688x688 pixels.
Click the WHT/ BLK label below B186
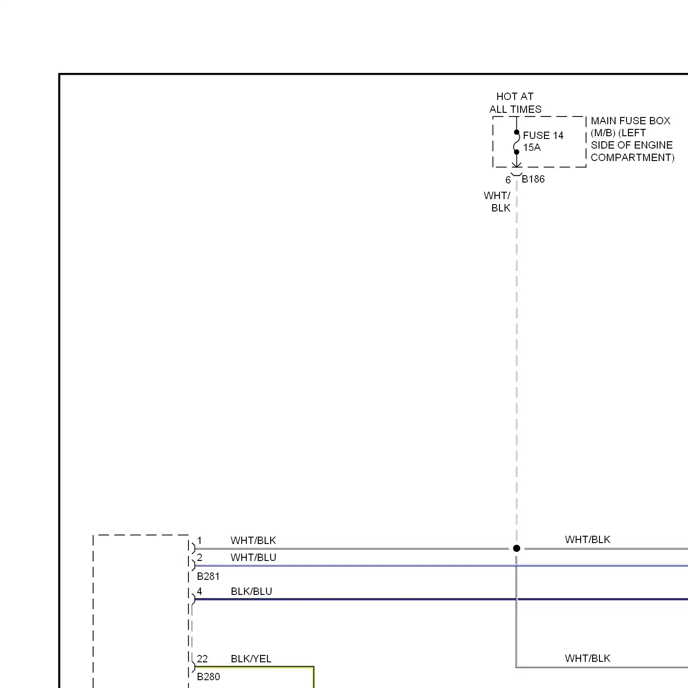(x=497, y=202)
